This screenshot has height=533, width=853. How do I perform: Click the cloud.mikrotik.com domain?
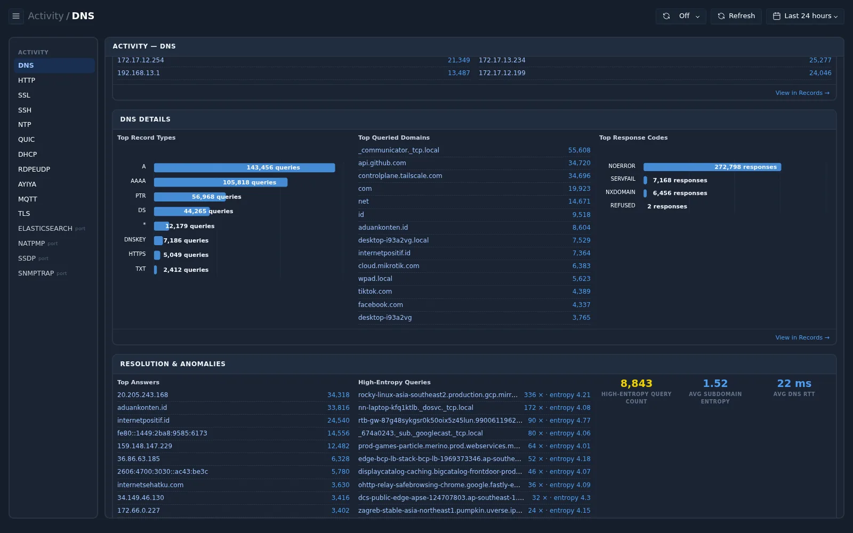click(x=474, y=266)
